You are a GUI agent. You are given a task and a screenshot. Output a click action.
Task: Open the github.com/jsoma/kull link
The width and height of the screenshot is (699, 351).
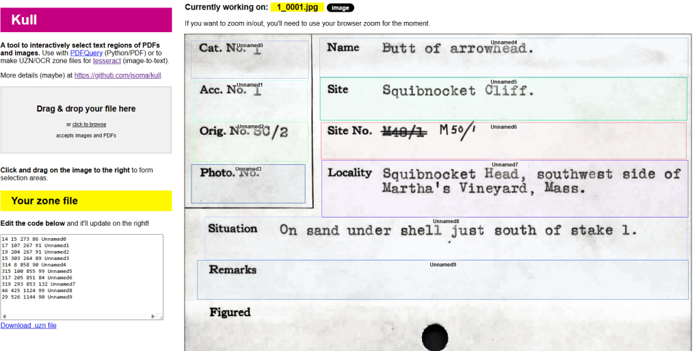click(x=118, y=75)
